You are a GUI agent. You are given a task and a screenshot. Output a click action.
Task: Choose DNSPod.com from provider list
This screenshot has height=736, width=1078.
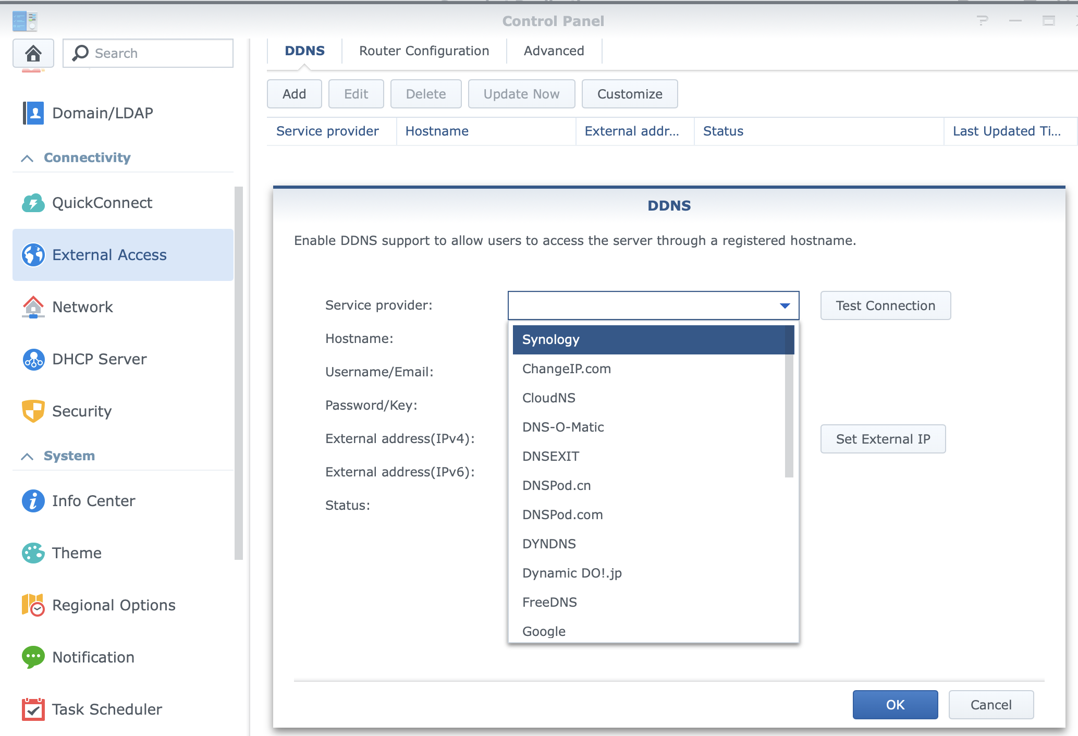click(x=649, y=515)
